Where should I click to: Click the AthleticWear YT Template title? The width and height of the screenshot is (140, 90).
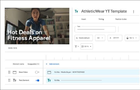104,11
